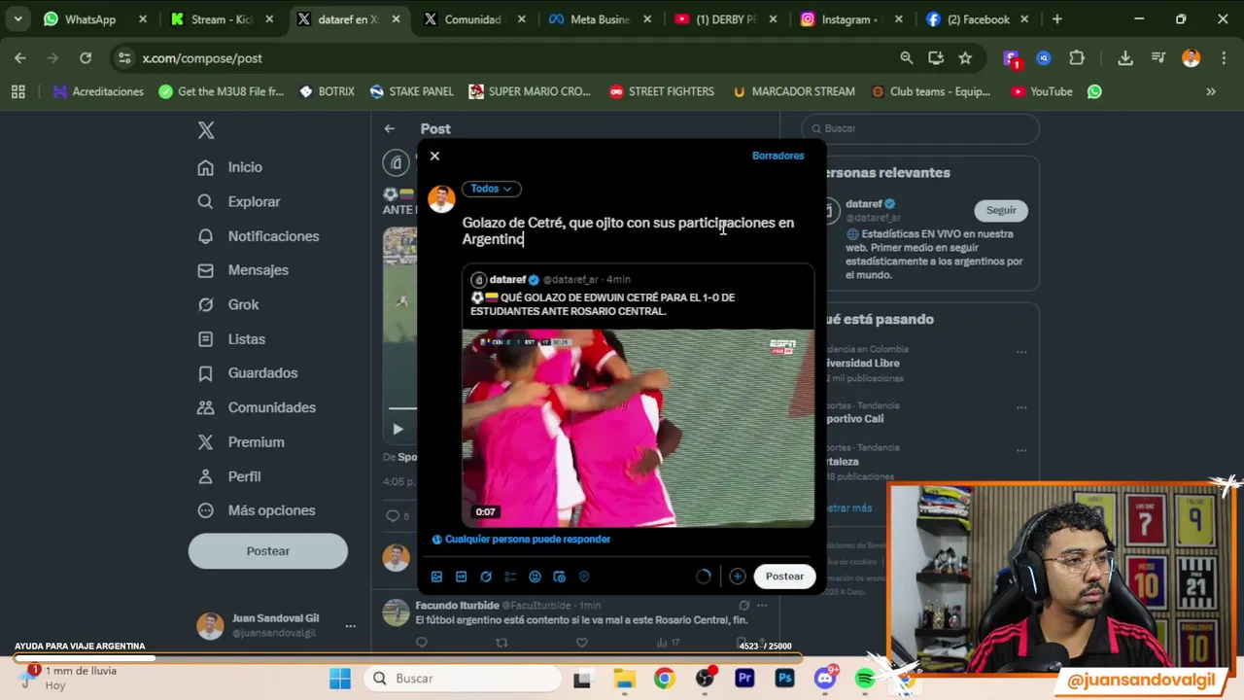
Task: Open Mensajes in sidebar
Action: (243, 270)
